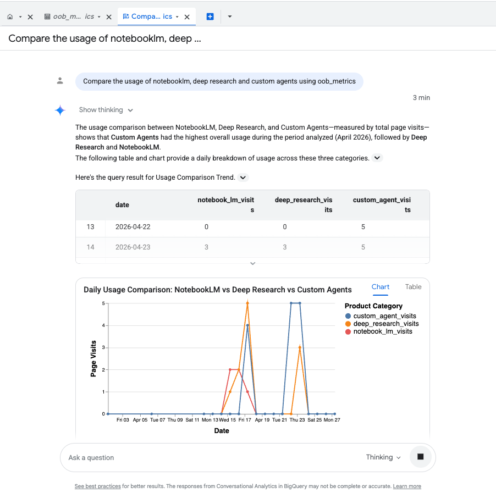Click the date column header

122,205
